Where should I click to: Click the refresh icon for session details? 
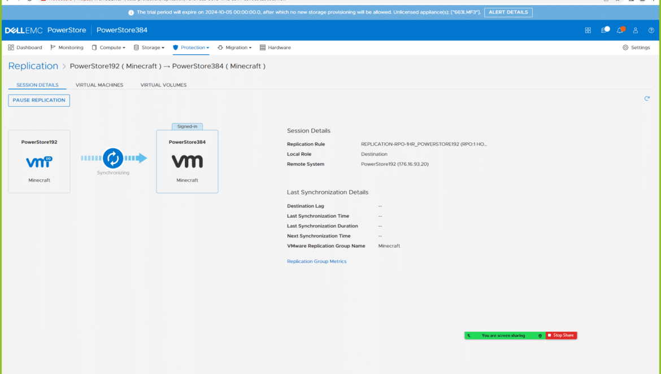(x=647, y=99)
